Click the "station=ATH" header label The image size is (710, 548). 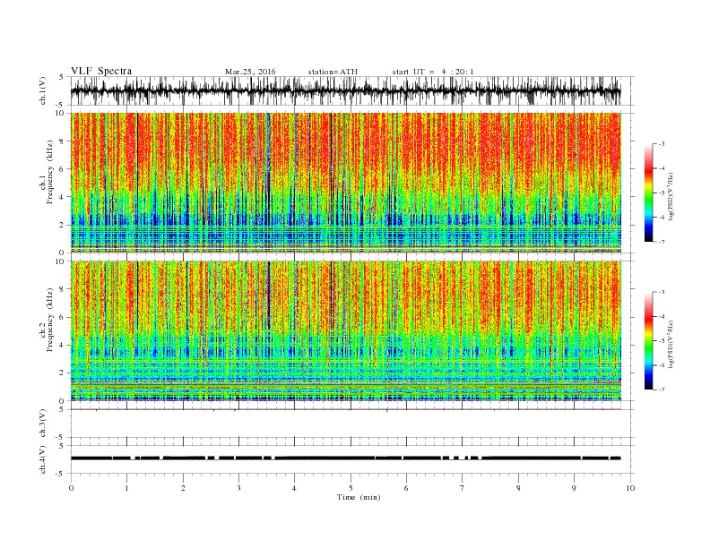click(333, 72)
